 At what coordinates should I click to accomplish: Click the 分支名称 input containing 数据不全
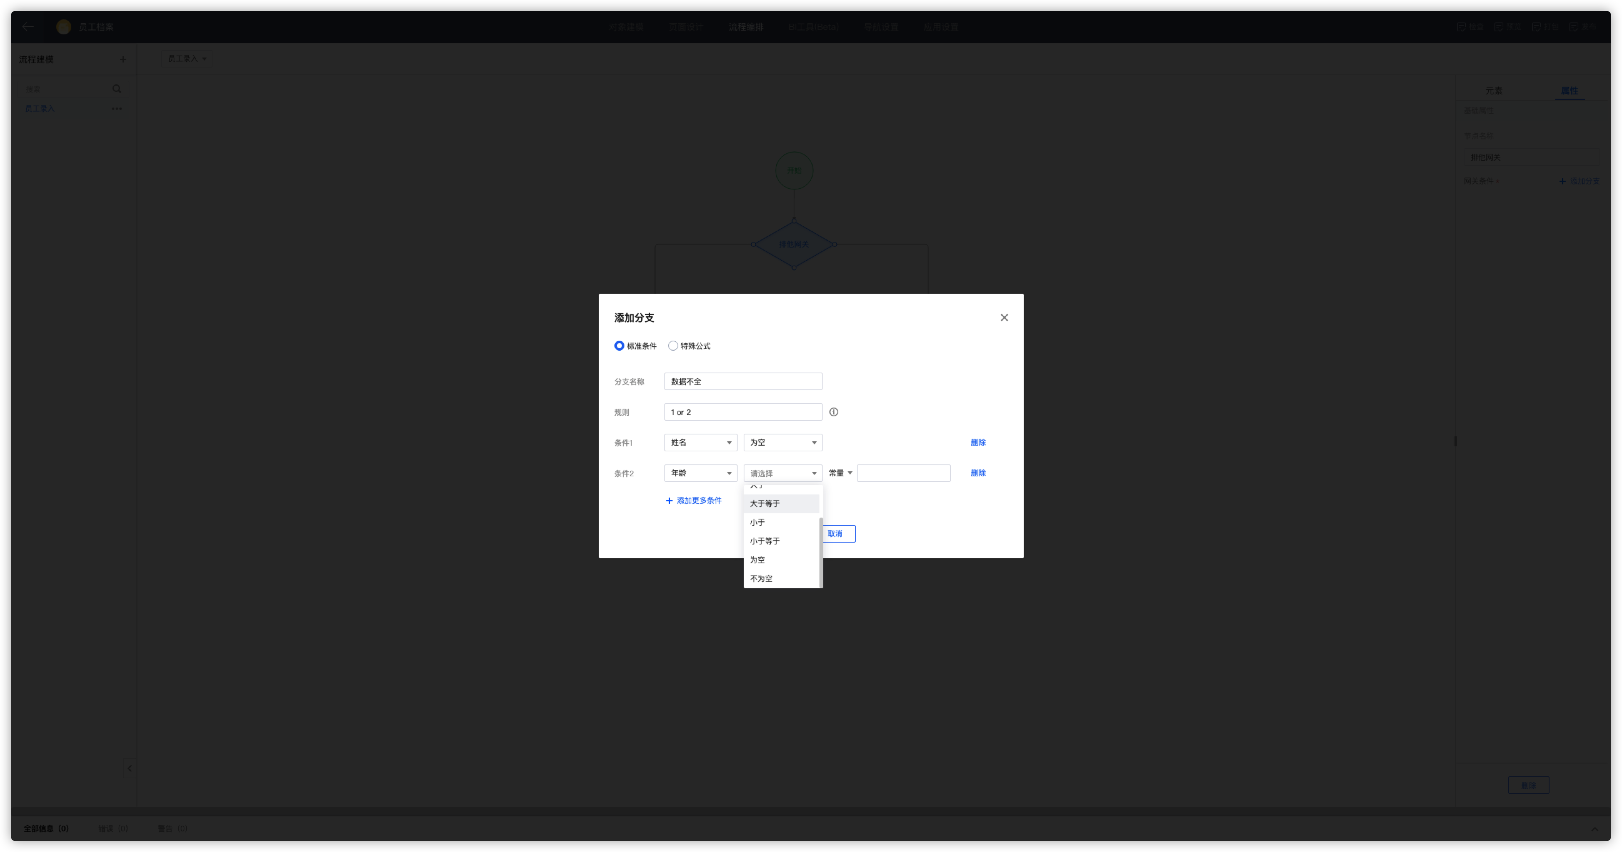click(743, 381)
